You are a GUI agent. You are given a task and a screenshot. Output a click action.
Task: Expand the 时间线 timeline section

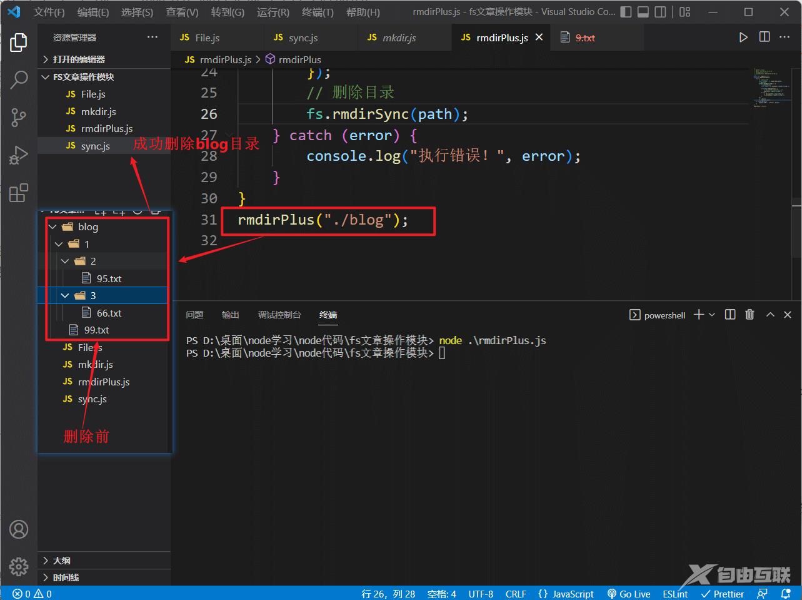(x=104, y=577)
